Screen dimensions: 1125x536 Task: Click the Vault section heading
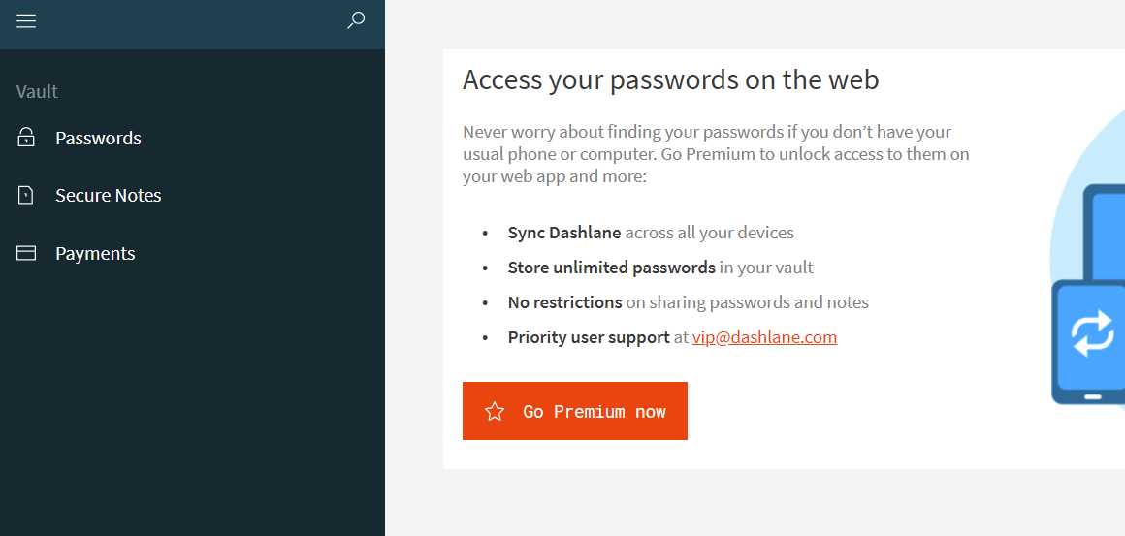click(37, 92)
